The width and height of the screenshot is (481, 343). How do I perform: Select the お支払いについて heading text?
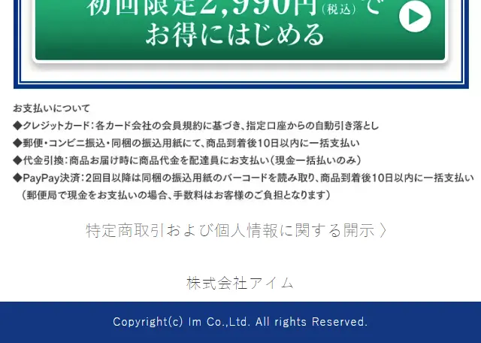52,108
